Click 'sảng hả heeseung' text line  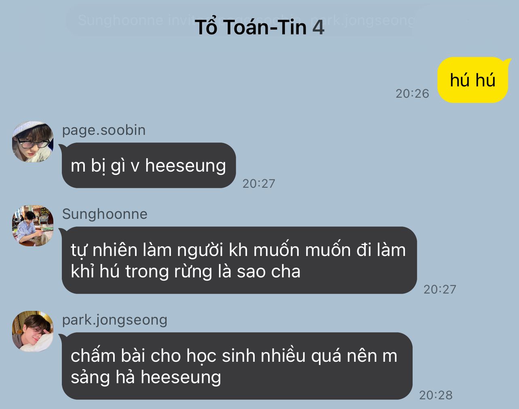(x=146, y=377)
